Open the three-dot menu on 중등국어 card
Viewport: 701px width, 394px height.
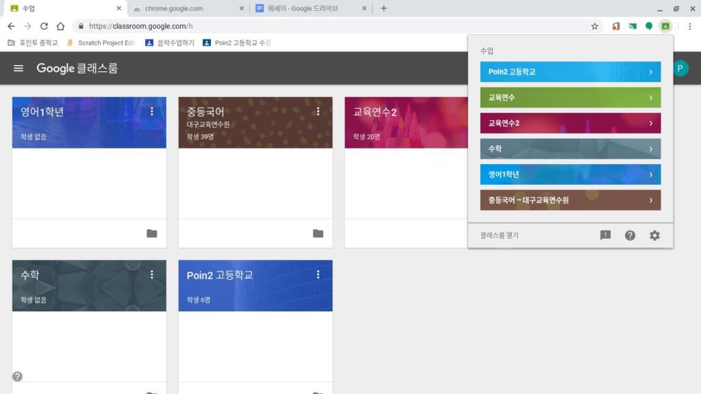point(318,111)
